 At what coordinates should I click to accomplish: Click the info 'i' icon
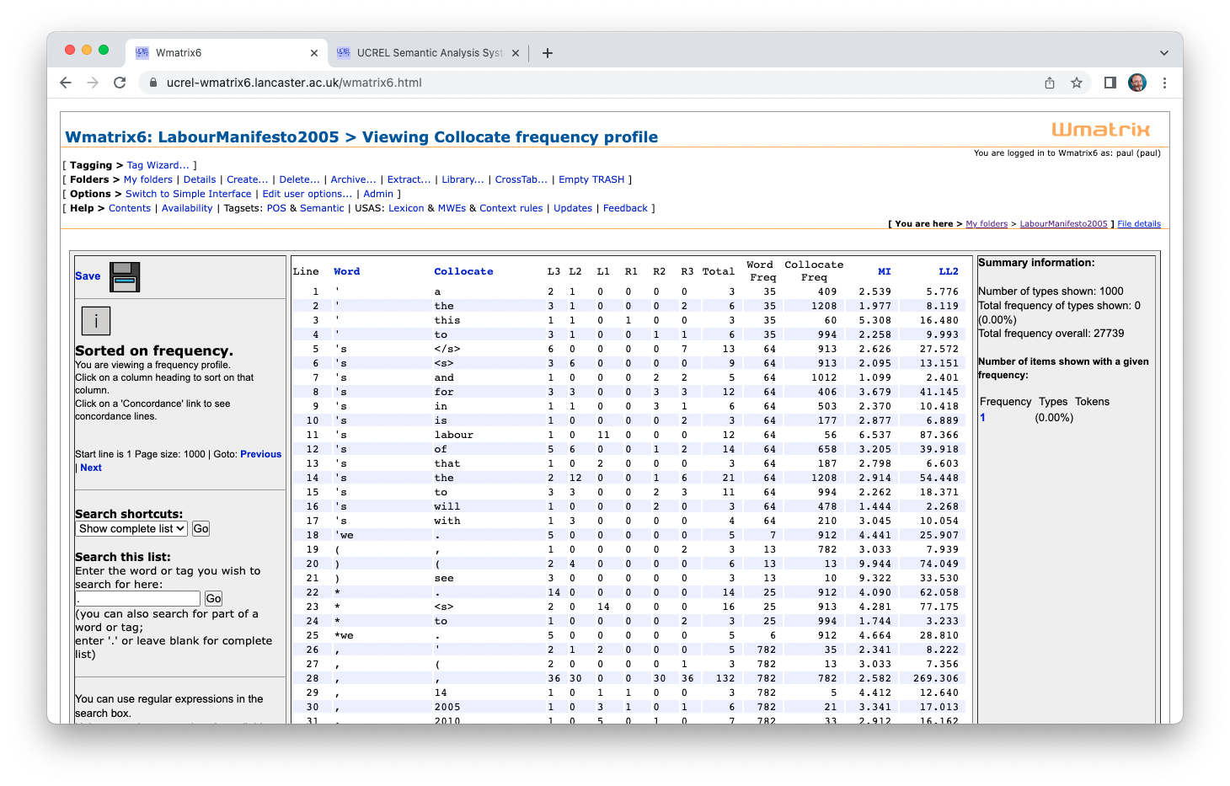click(x=96, y=321)
